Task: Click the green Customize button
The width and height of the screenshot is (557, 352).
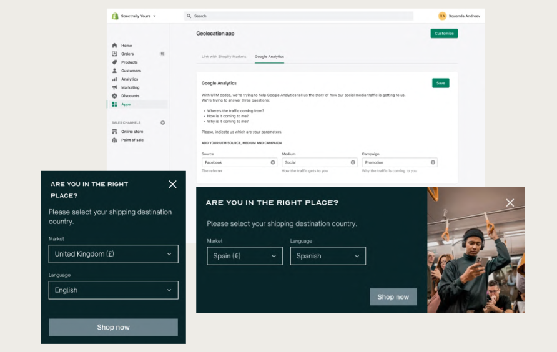Action: tap(444, 33)
